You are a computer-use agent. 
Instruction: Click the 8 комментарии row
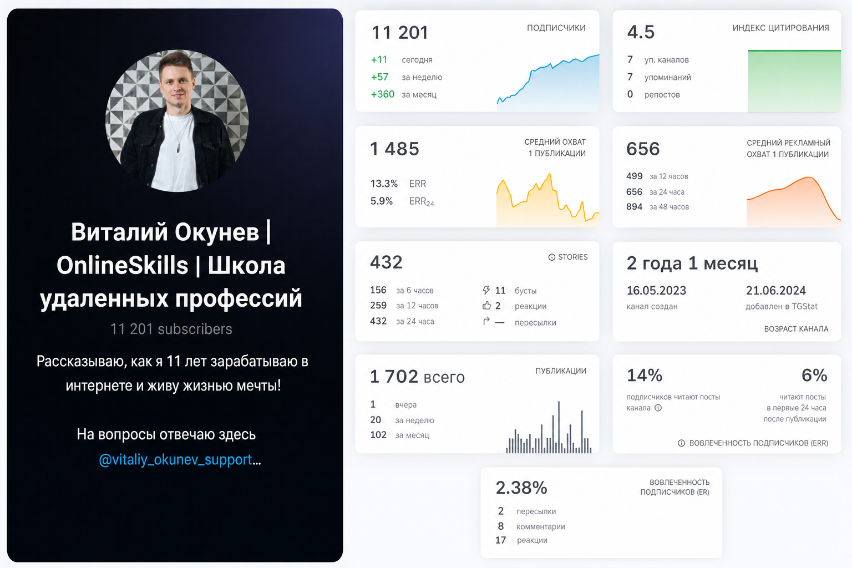(x=531, y=526)
